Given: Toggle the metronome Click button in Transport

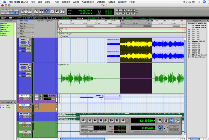Looking at the screenshot, I should coord(166,120).
